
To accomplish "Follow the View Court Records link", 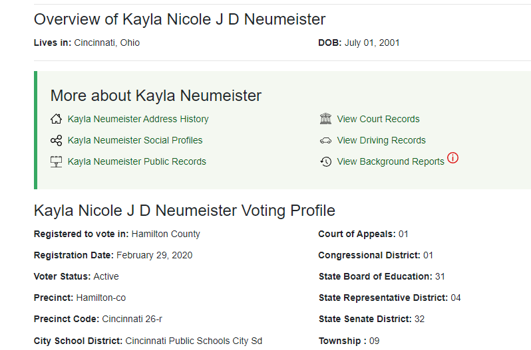I will [378, 119].
